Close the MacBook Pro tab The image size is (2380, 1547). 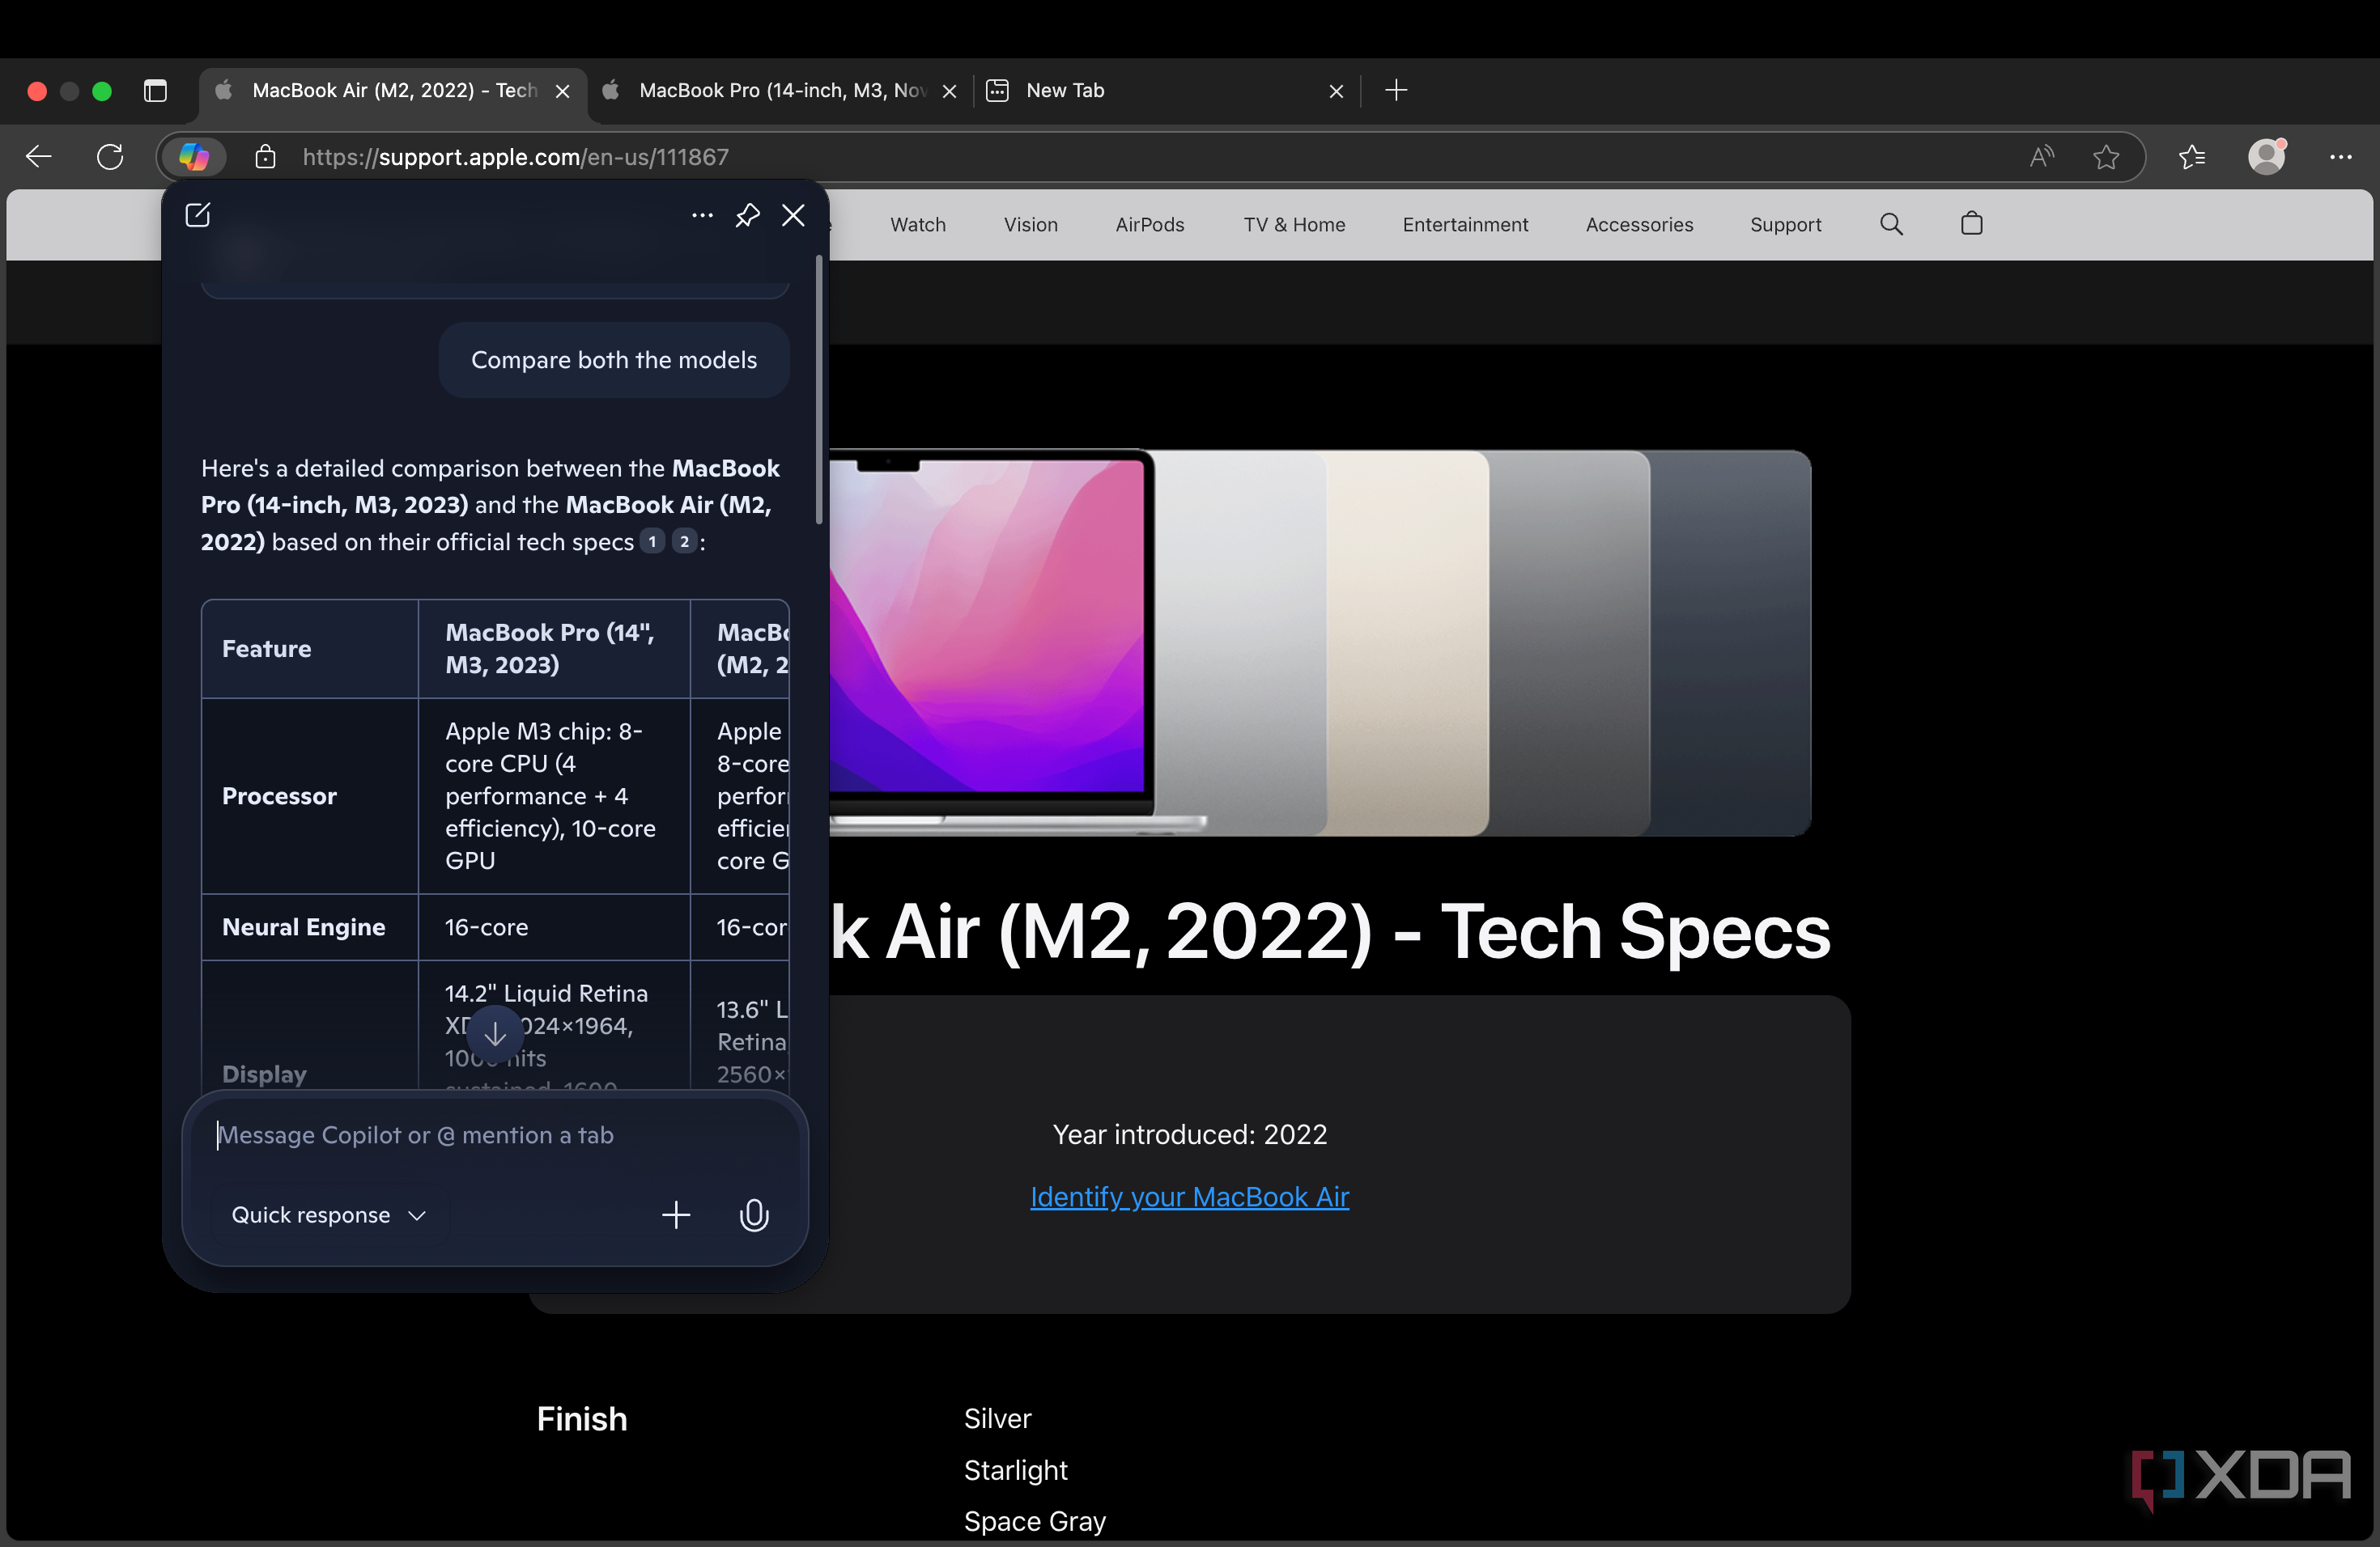point(949,91)
